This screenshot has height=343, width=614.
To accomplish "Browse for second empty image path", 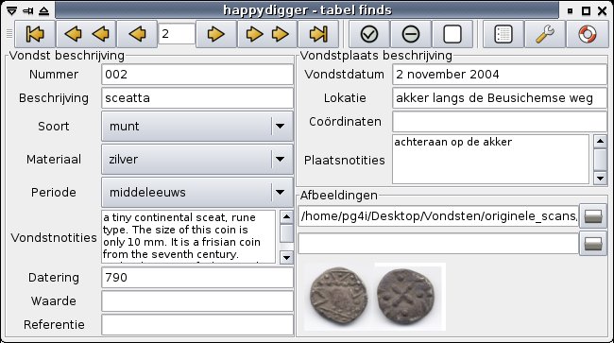I will pos(593,244).
